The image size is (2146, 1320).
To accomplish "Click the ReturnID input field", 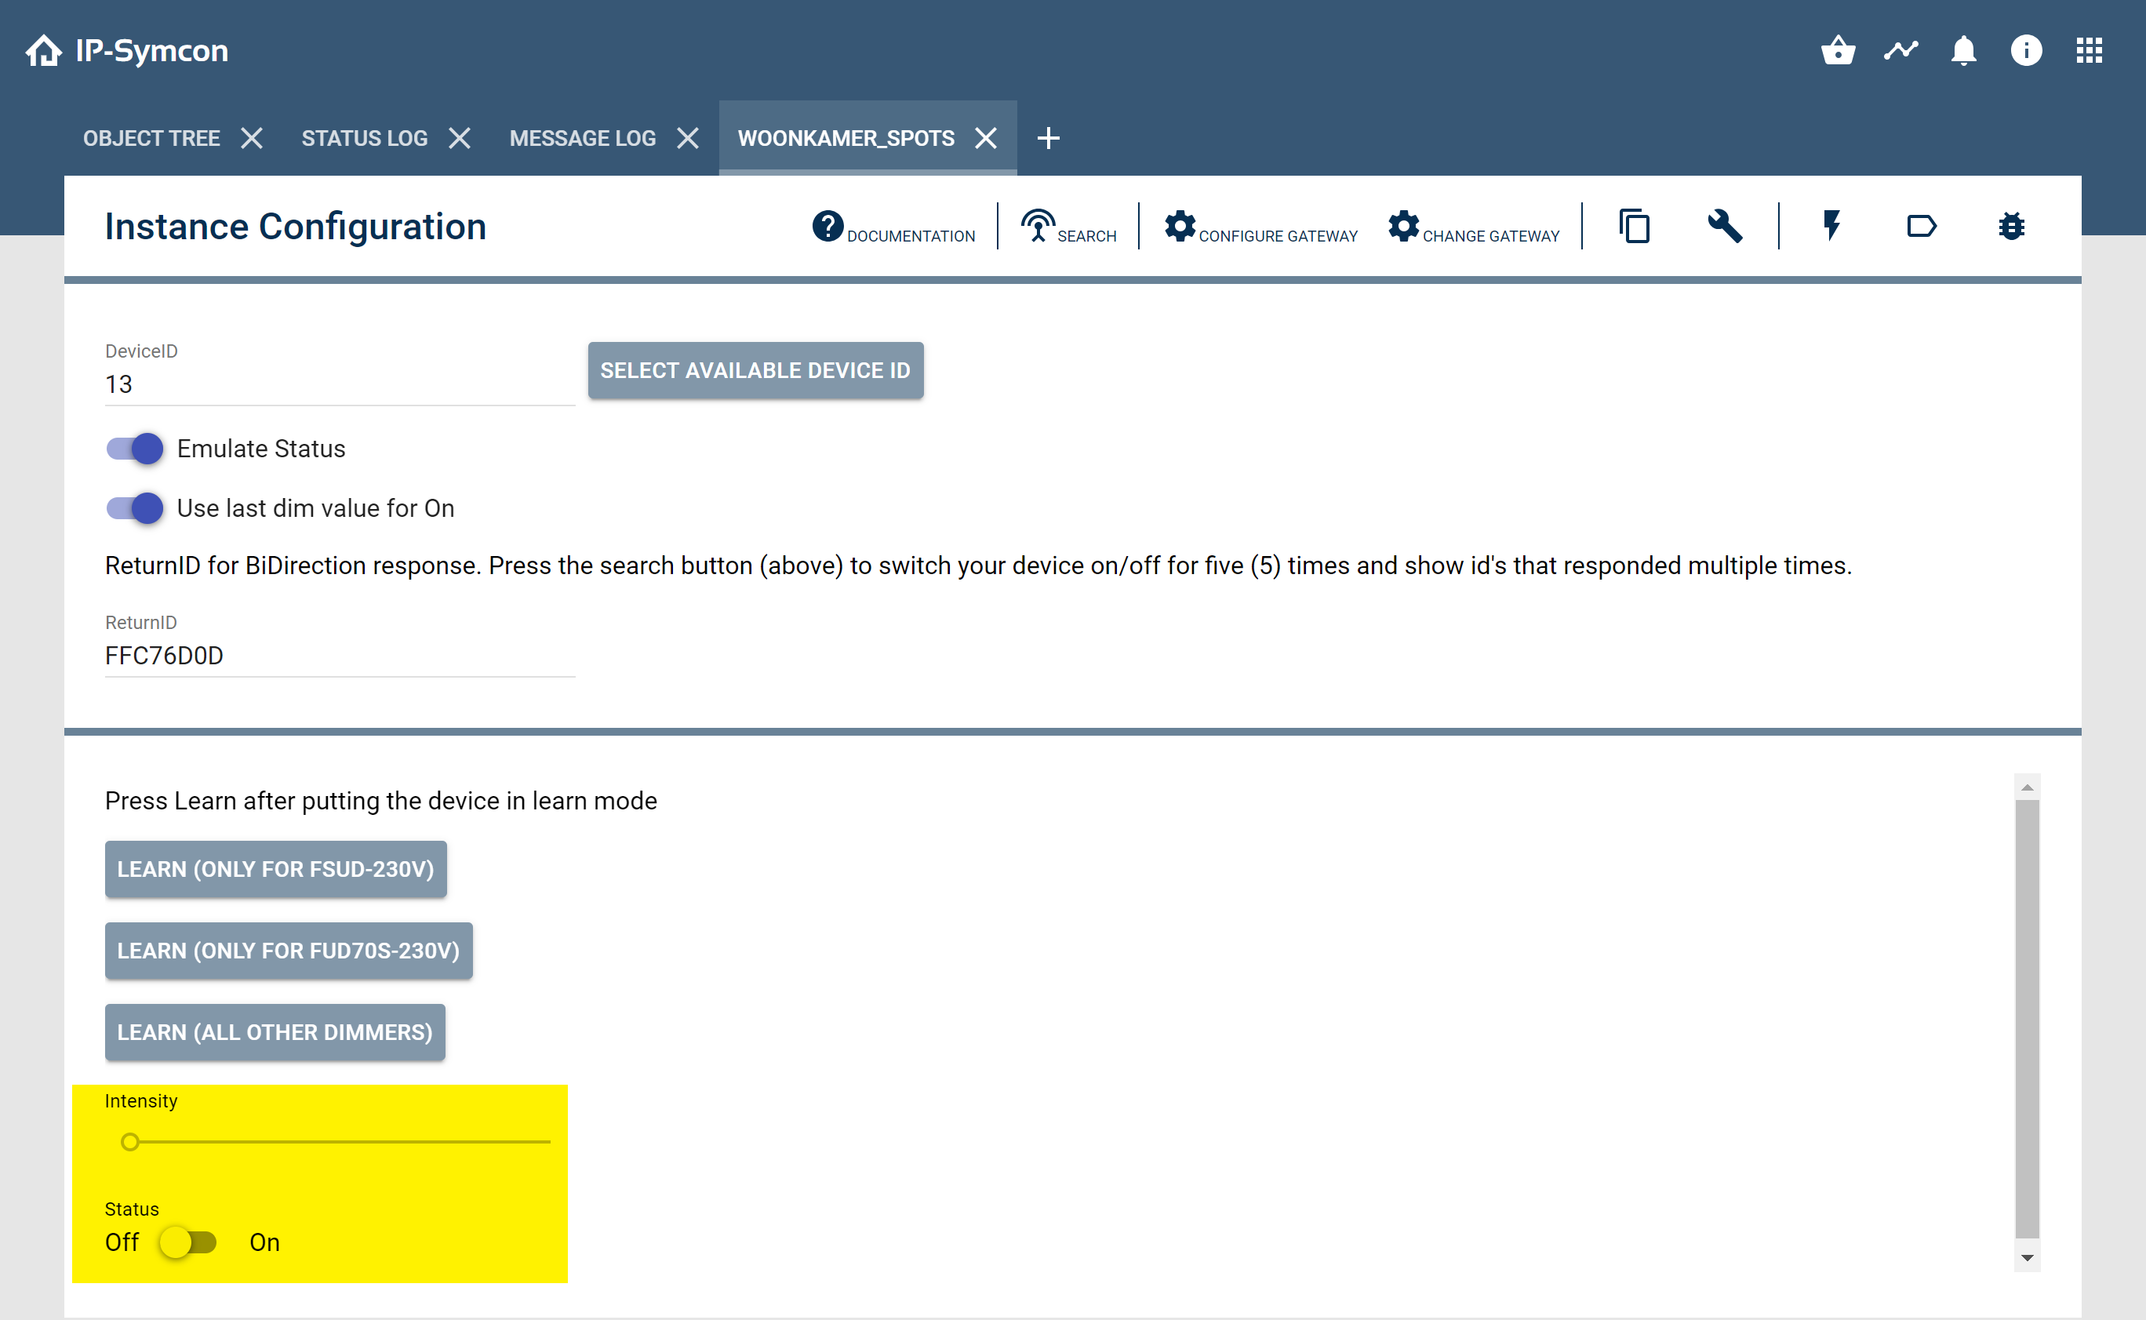I will pos(340,656).
